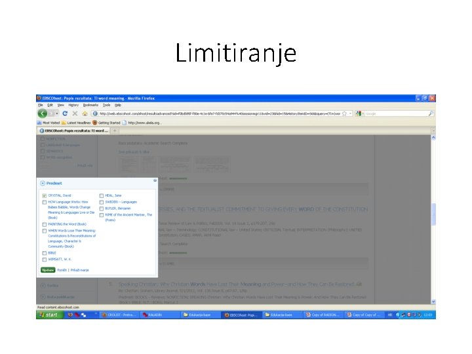This screenshot has width=472, height=354.
Task: Select the EBSCOhost: Popis rezultata tab
Action: [x=73, y=130]
